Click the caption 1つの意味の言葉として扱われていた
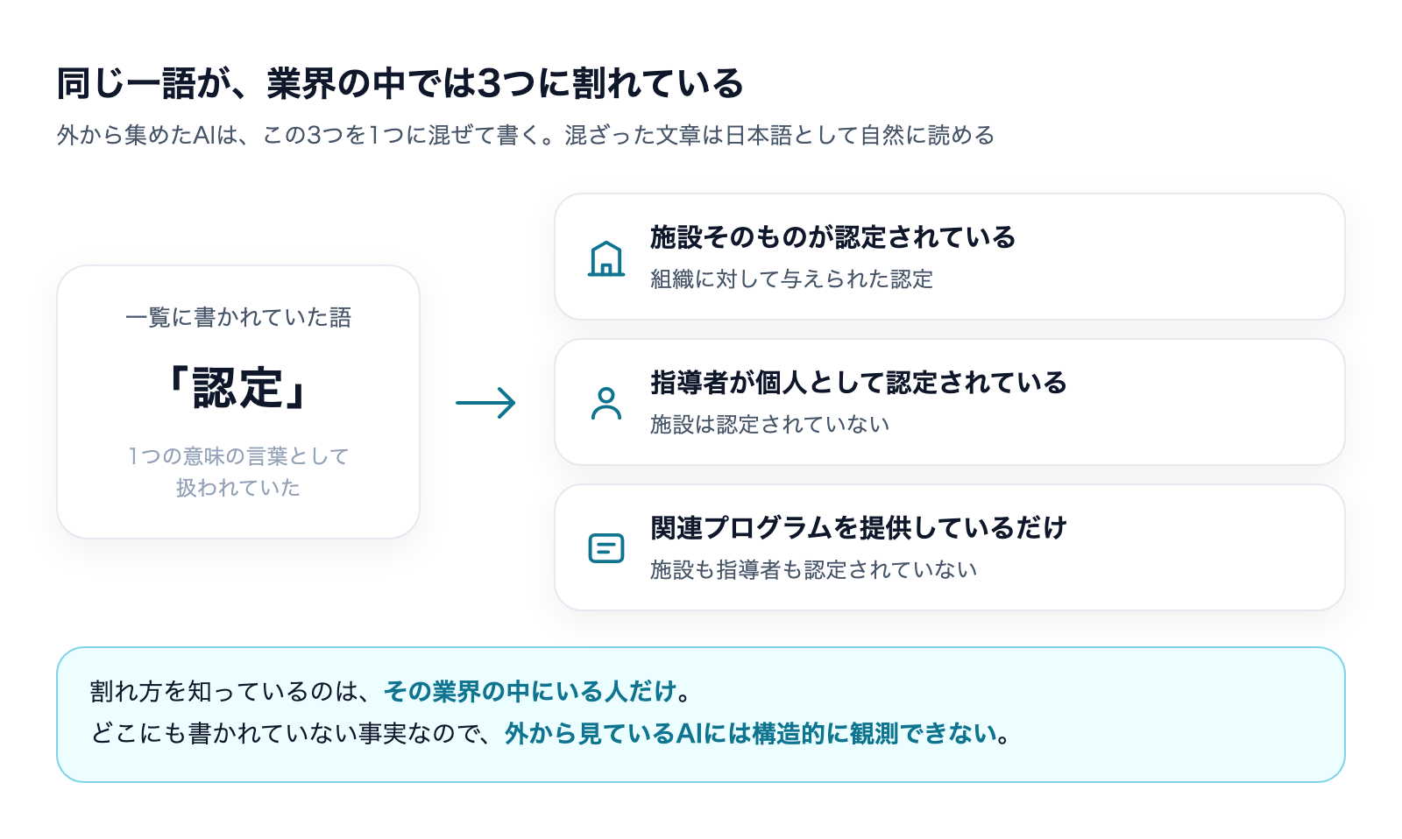This screenshot has height=839, width=1402. click(238, 472)
